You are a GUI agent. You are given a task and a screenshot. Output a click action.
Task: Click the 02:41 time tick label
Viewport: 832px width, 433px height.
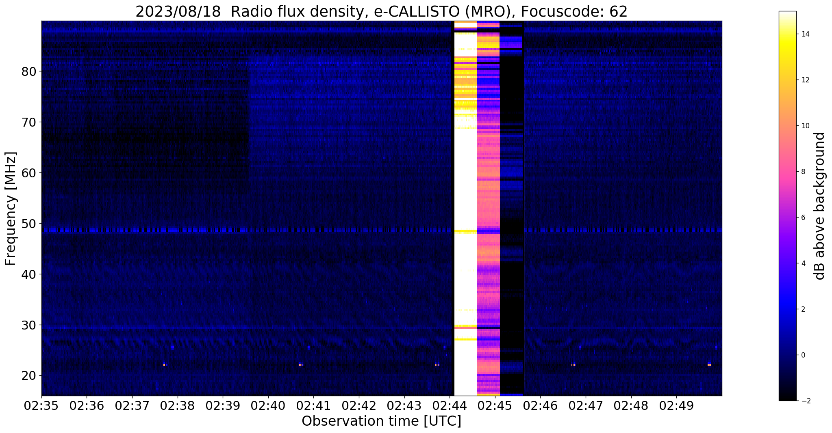[x=313, y=405]
